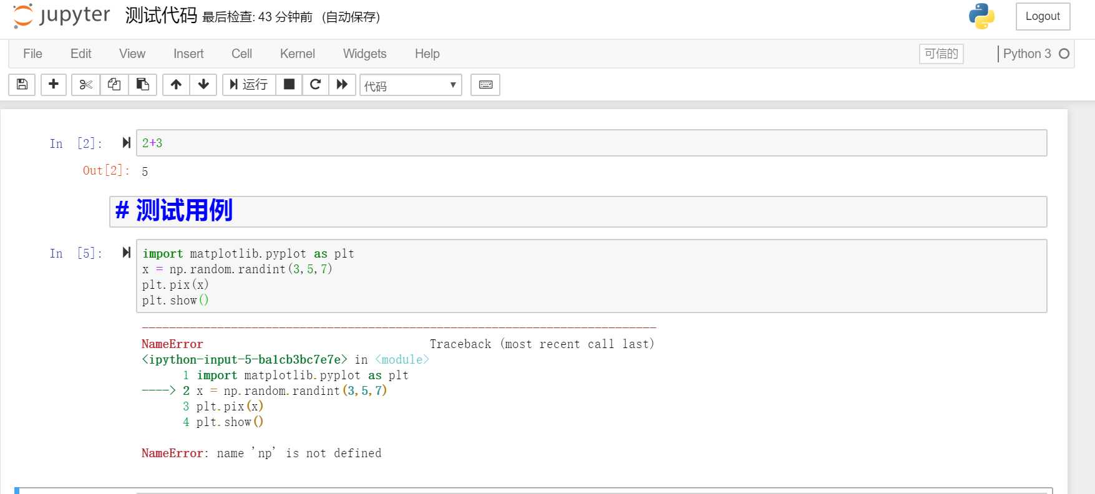
Task: Click "Traceback (most recent call last)" text
Action: coord(542,344)
